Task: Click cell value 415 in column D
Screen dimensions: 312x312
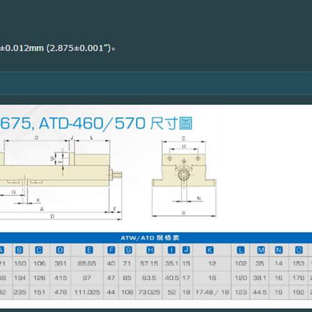Action: click(x=61, y=278)
